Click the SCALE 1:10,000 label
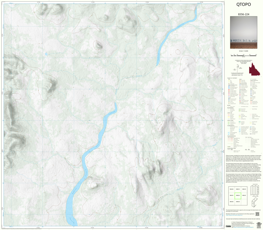 click(243, 51)
